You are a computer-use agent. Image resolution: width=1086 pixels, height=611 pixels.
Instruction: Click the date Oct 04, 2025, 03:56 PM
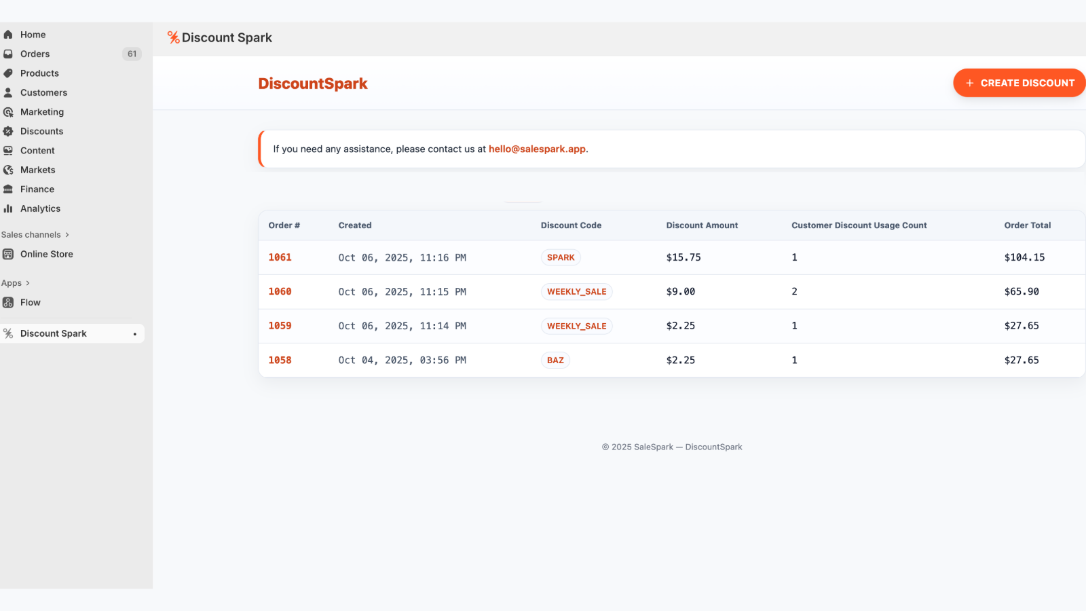tap(402, 360)
